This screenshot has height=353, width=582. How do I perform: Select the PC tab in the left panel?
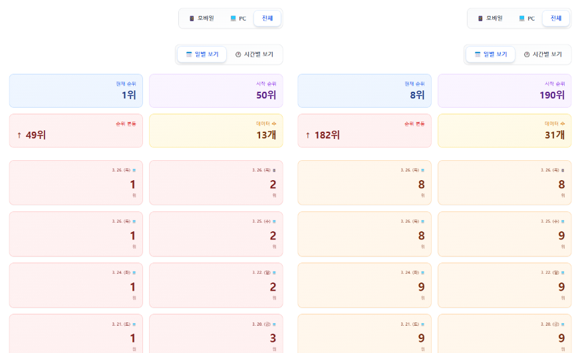pyautogui.click(x=238, y=18)
